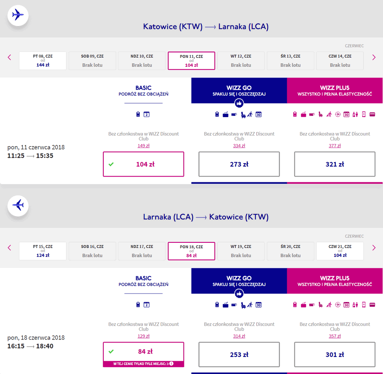This screenshot has width=383, height=374.
Task: Click the return flight airplane icon
Action: [18, 205]
